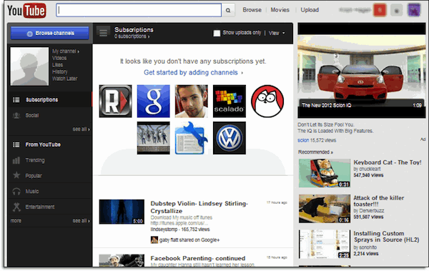Image resolution: width=429 pixels, height=271 pixels.
Task: Click the guide list icon beside Subscriptions header
Action: pyautogui.click(x=103, y=33)
